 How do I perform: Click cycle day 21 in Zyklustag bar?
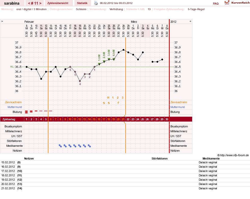point(123,119)
